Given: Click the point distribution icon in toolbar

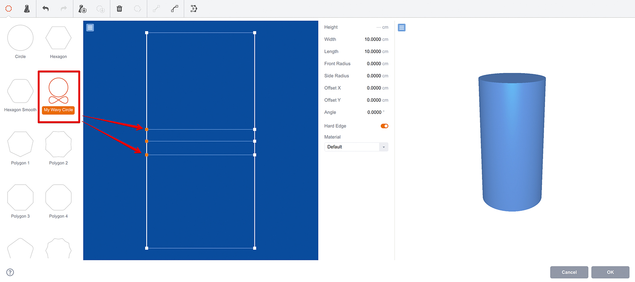Looking at the screenshot, I should click(x=194, y=8).
